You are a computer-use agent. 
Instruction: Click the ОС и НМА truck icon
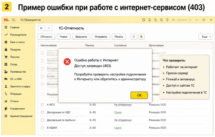[6, 79]
